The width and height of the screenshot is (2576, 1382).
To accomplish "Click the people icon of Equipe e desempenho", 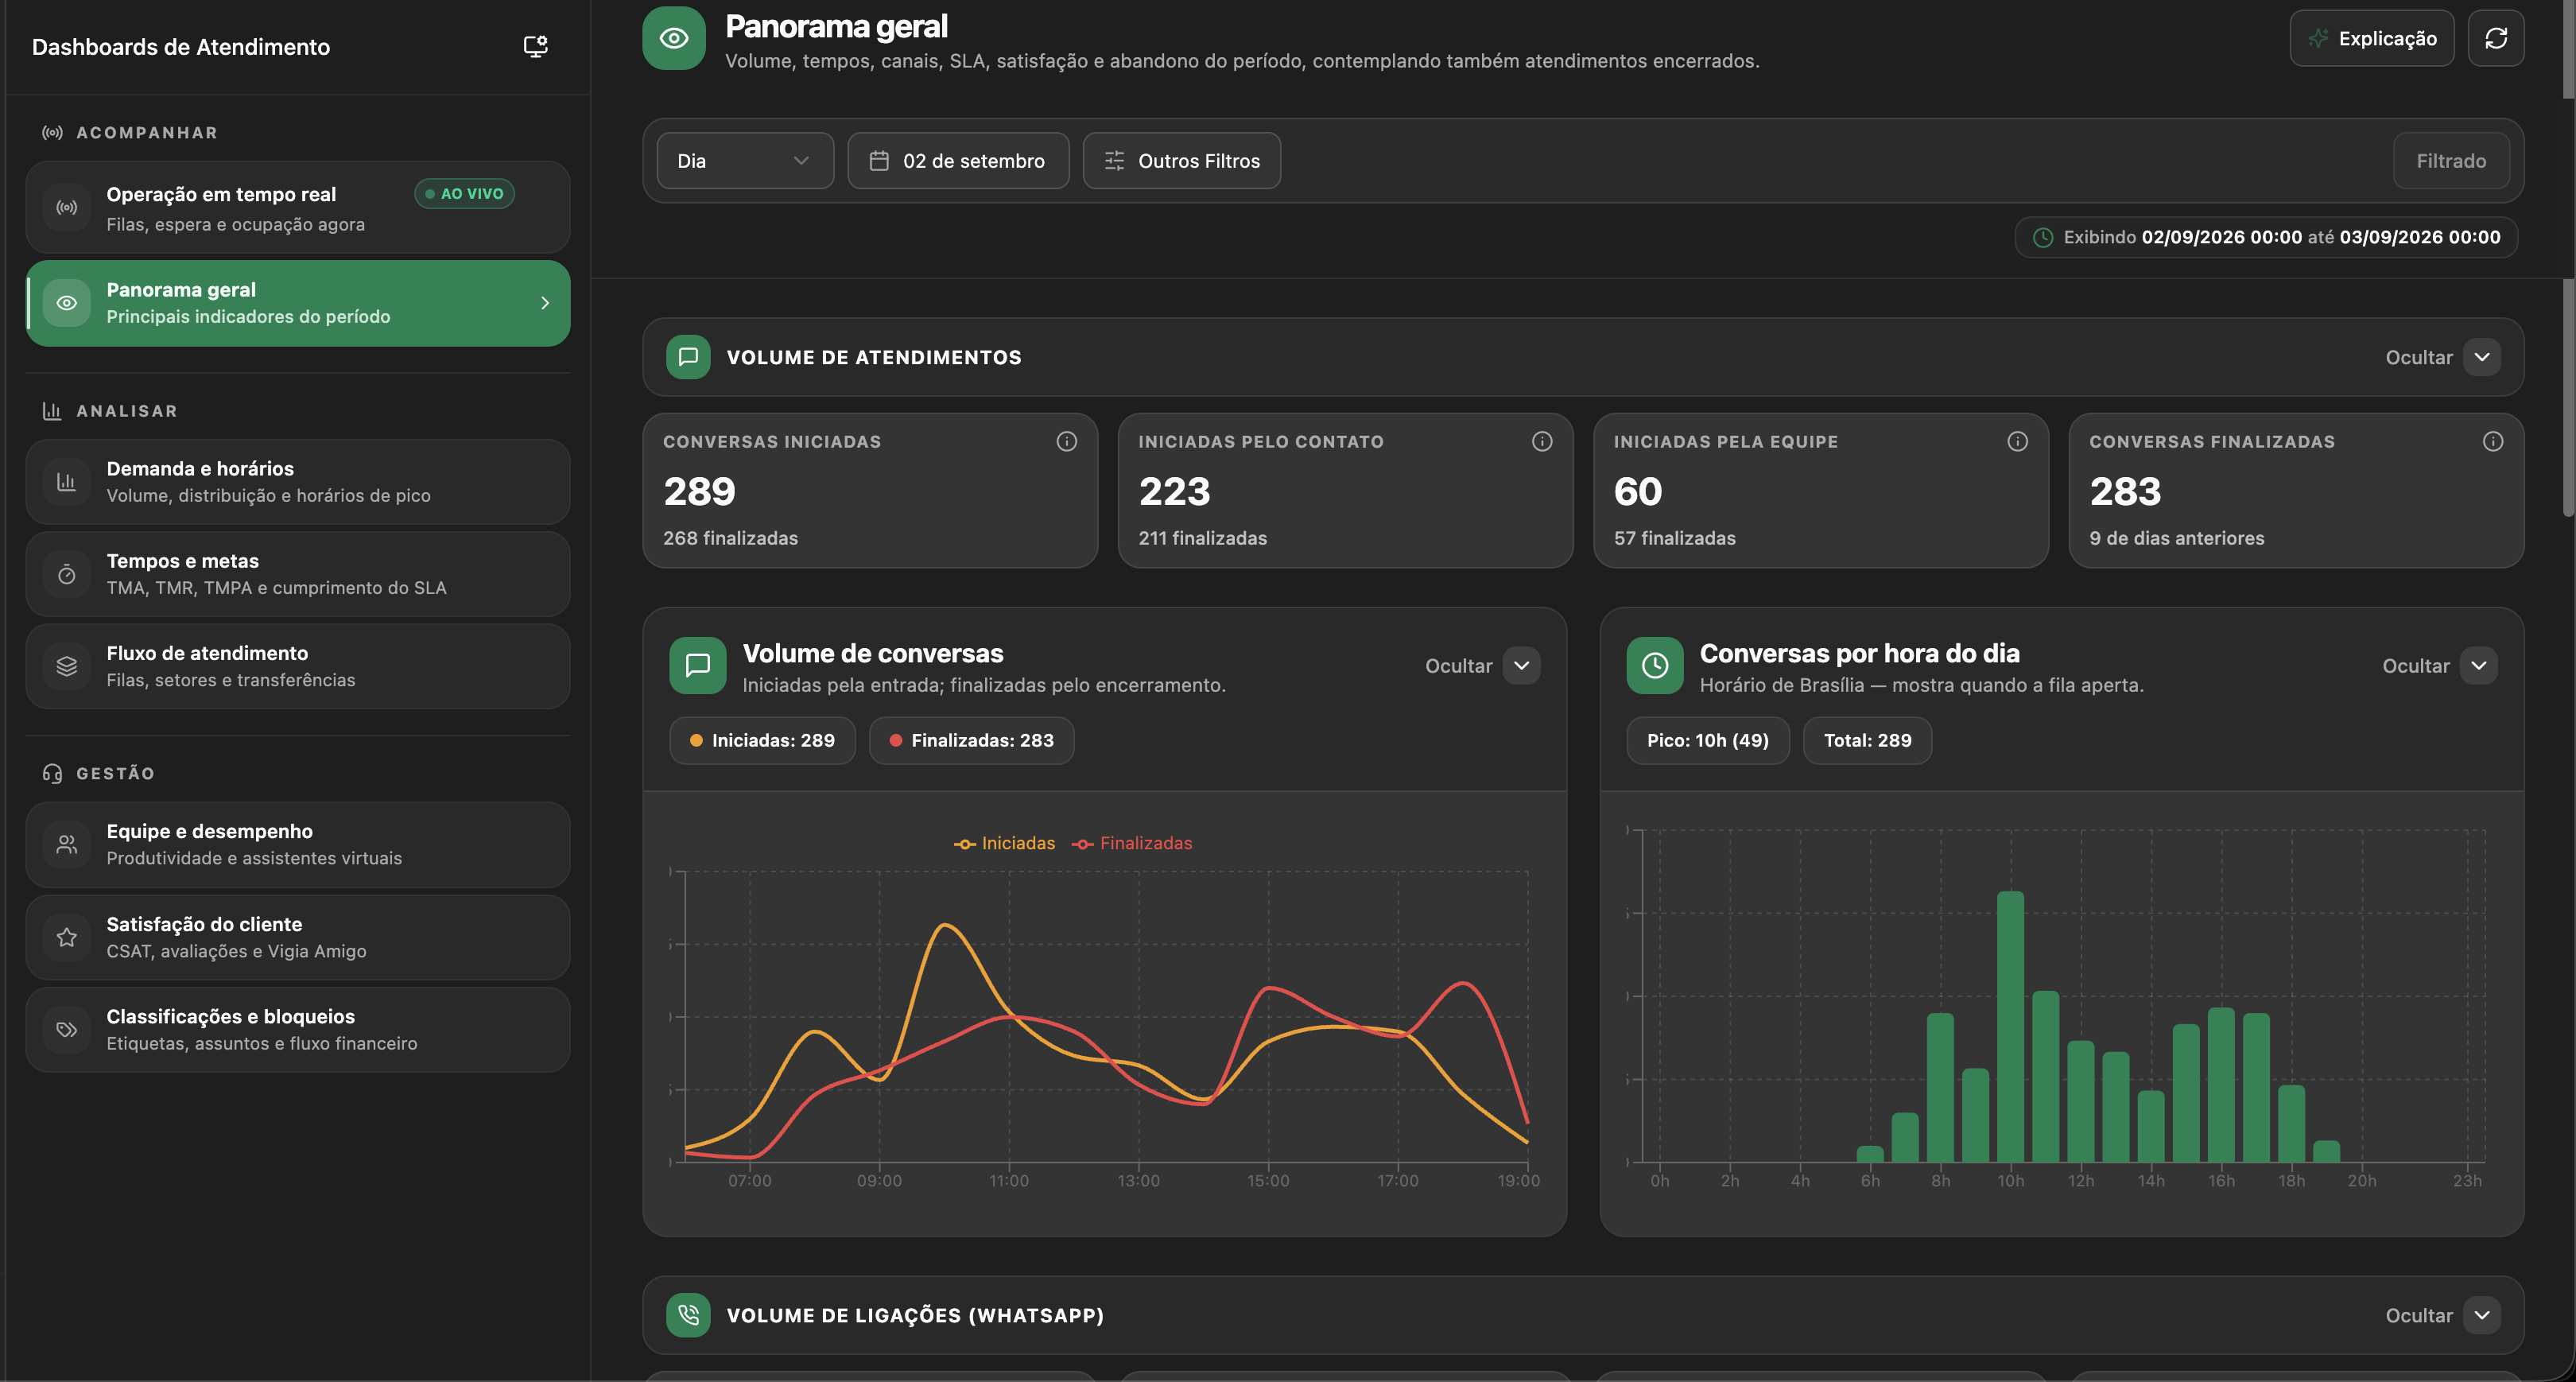I will [67, 844].
